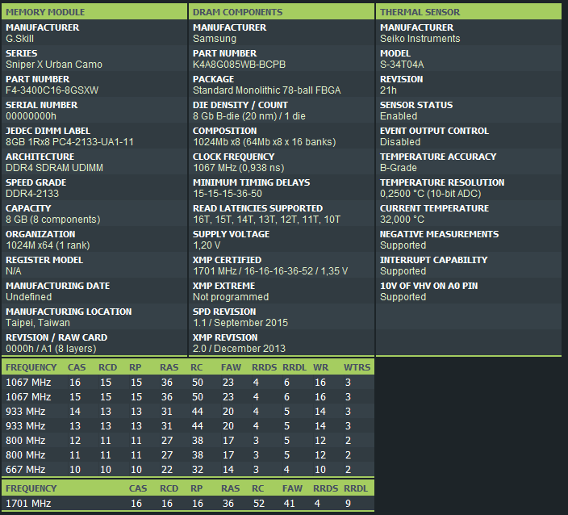
Task: Select the 933 MHz row with CAS 13
Action: [188, 425]
